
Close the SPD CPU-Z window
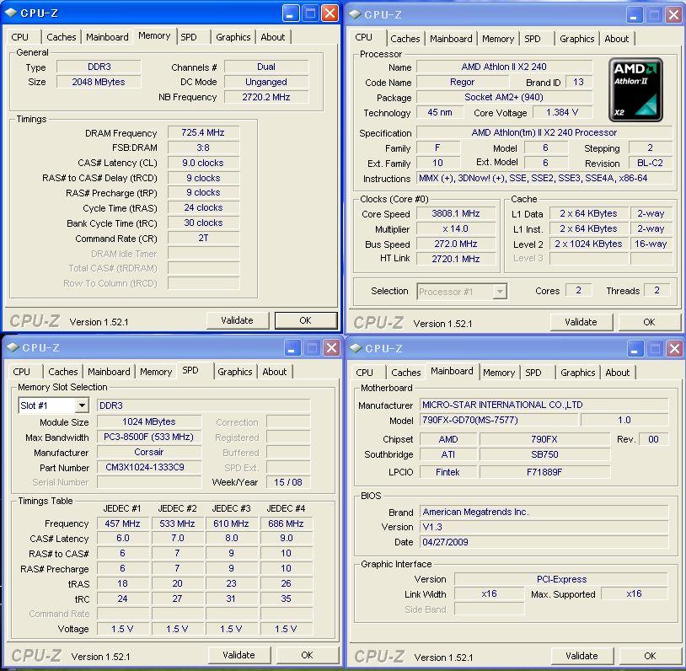click(332, 348)
